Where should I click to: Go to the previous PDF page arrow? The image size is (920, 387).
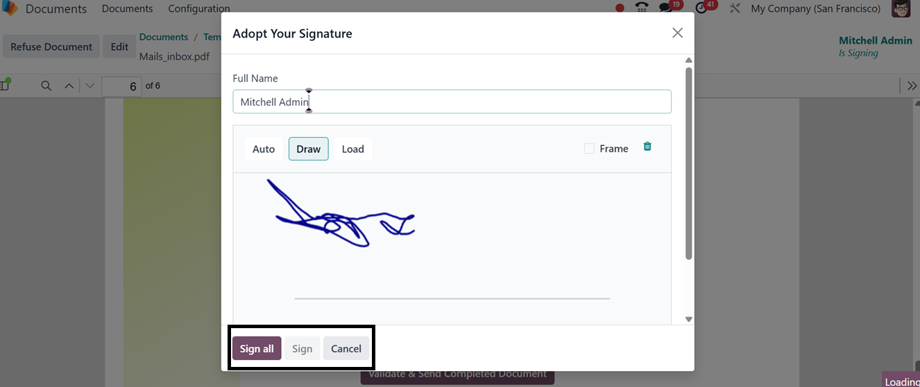[x=69, y=86]
